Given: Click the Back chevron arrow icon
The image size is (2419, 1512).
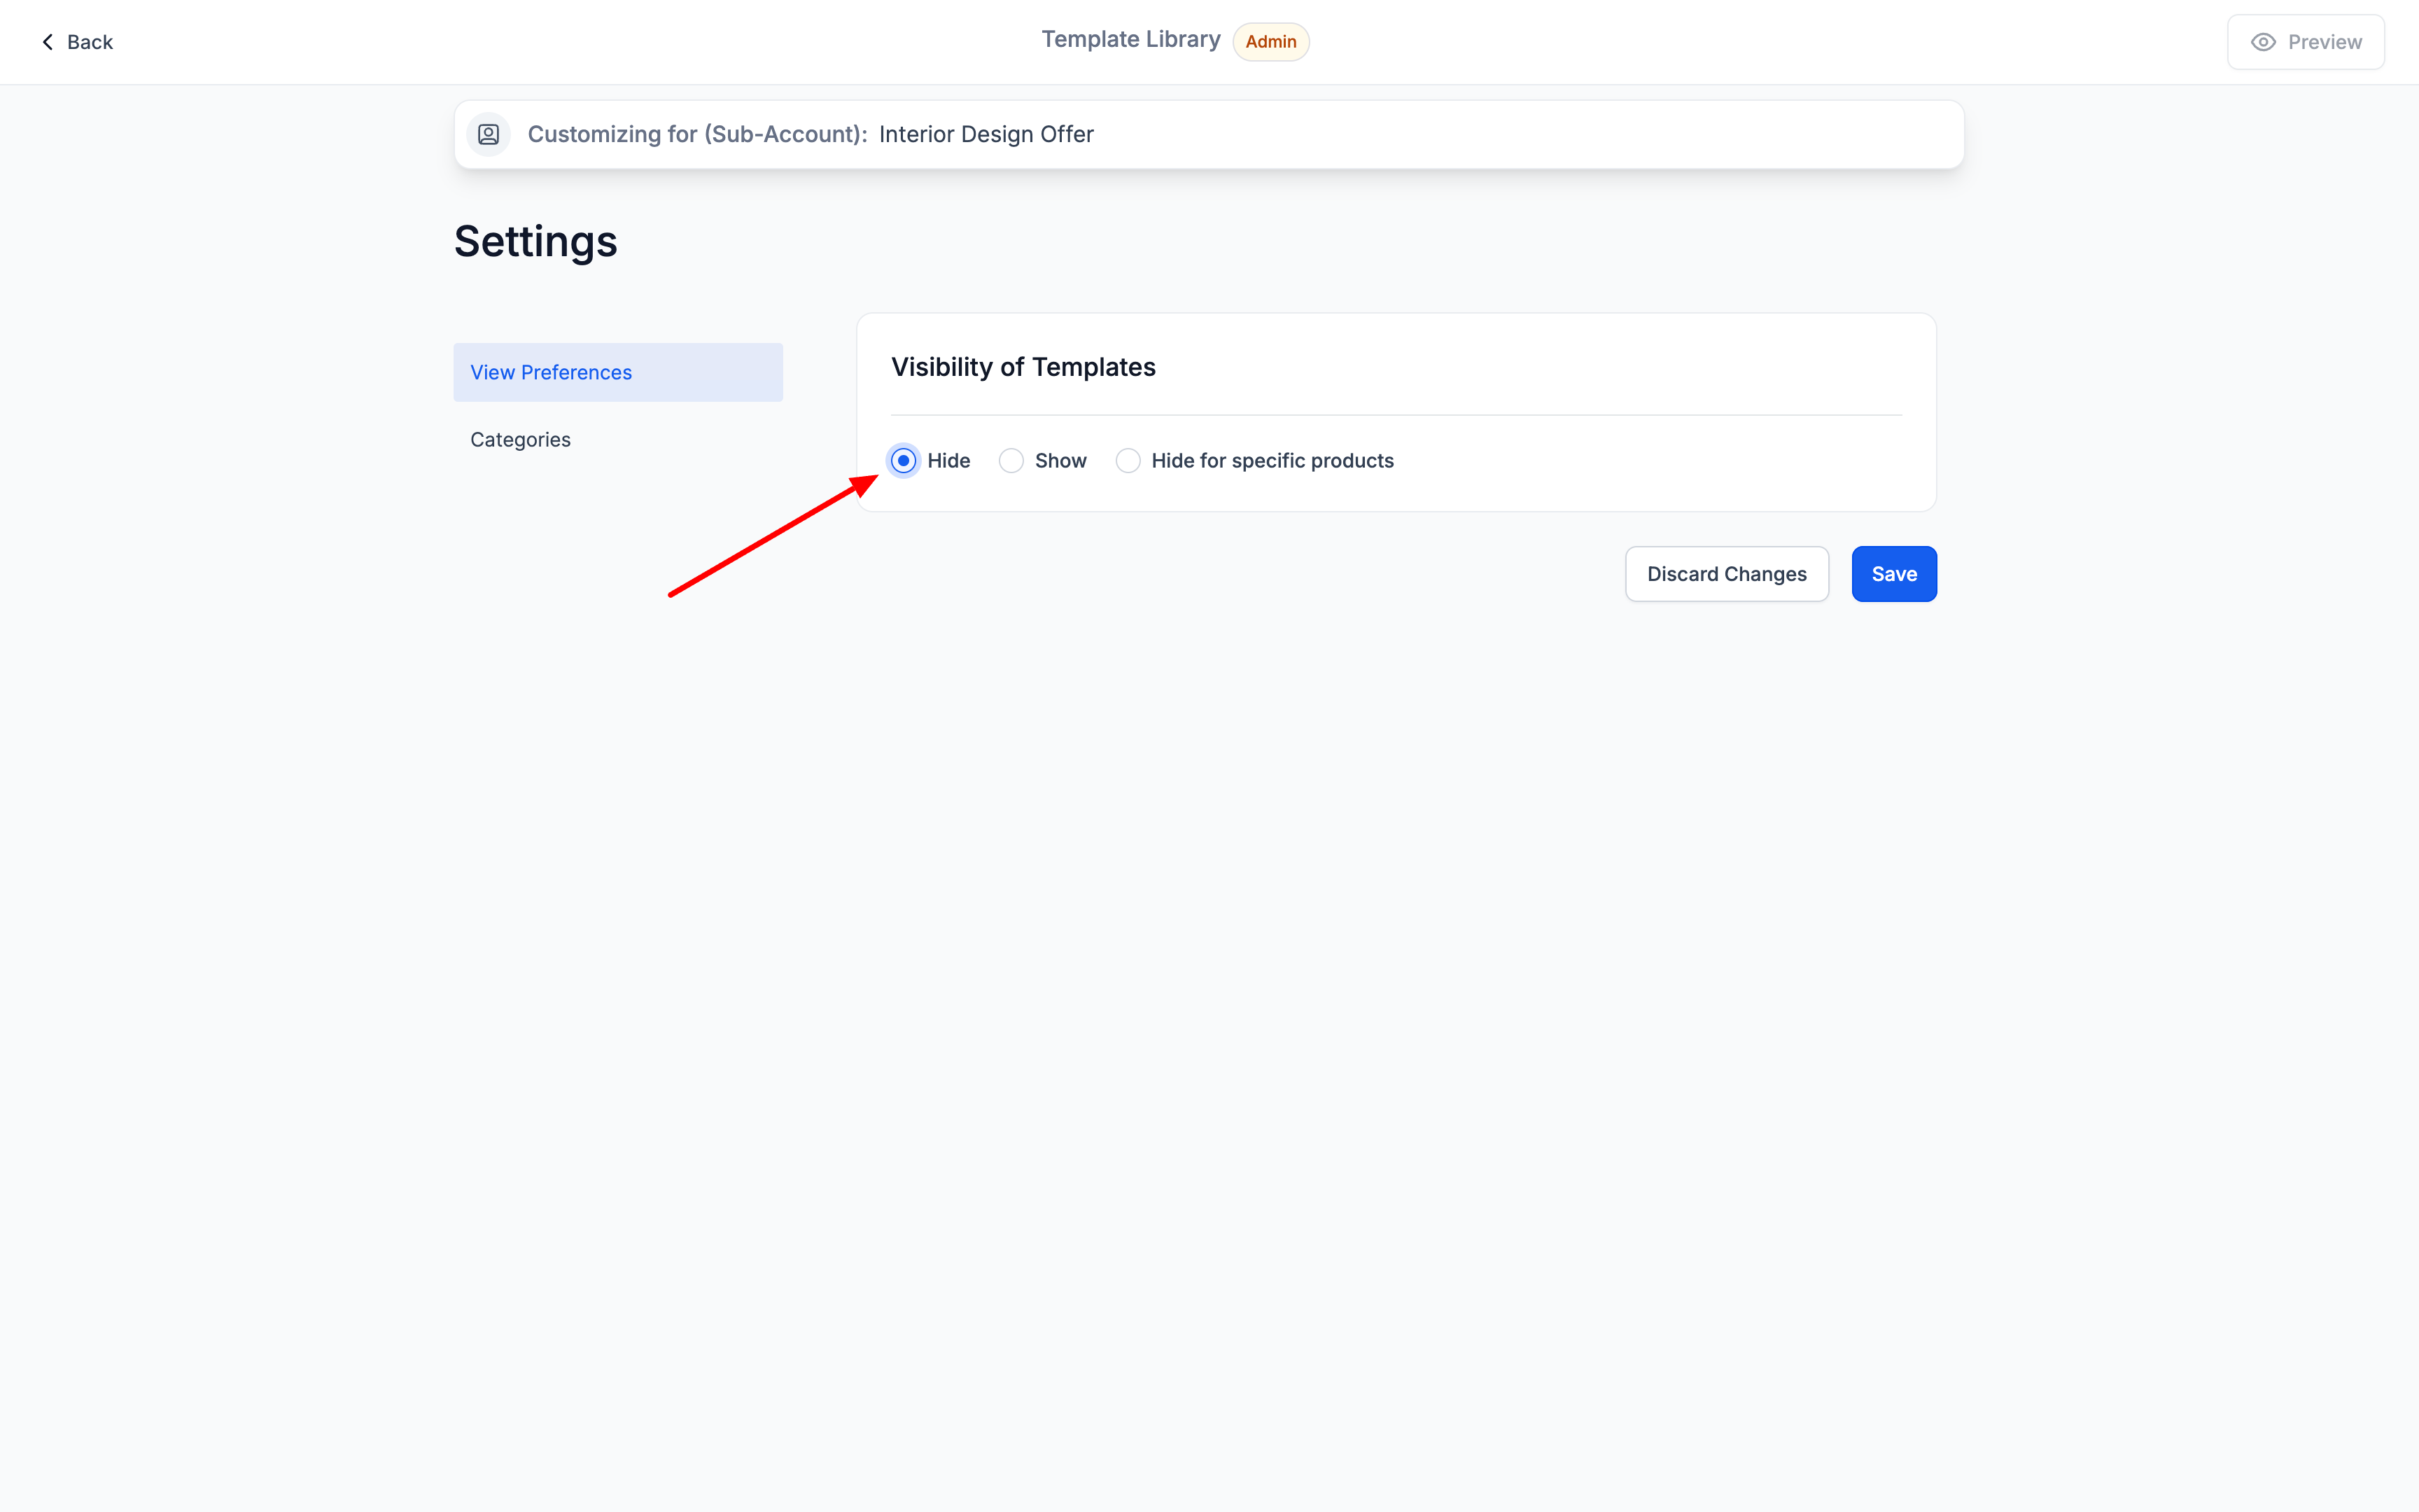Looking at the screenshot, I should pyautogui.click(x=47, y=42).
